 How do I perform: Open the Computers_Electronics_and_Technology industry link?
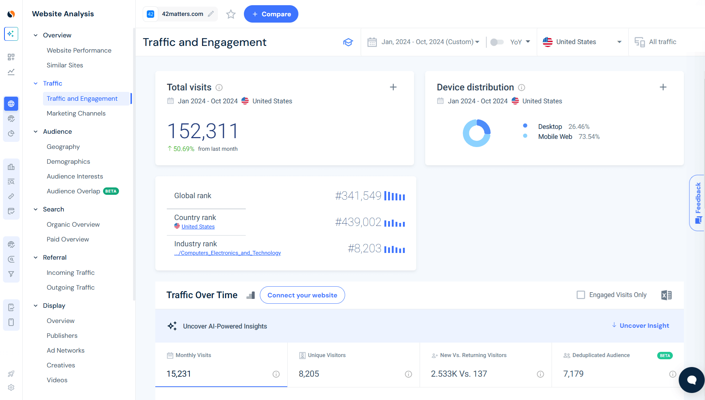[x=227, y=253]
